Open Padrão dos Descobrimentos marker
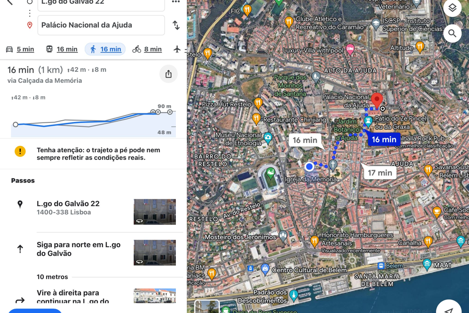Screen dimensions: 469x313 point(293,295)
